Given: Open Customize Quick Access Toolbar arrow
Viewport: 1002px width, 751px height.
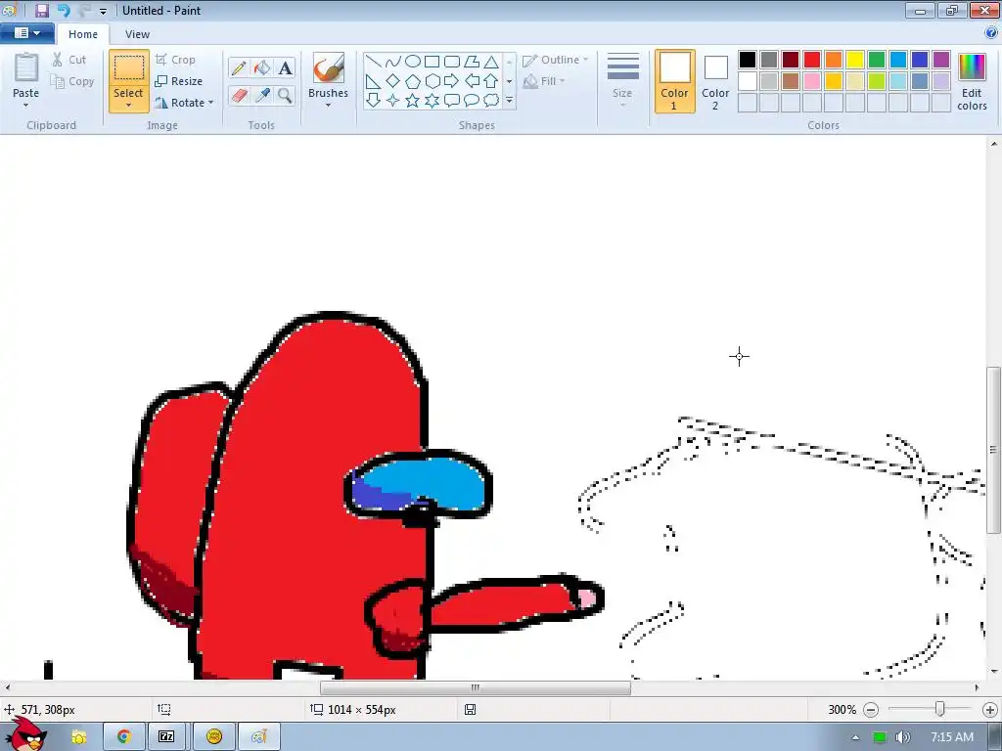Looking at the screenshot, I should coord(103,11).
